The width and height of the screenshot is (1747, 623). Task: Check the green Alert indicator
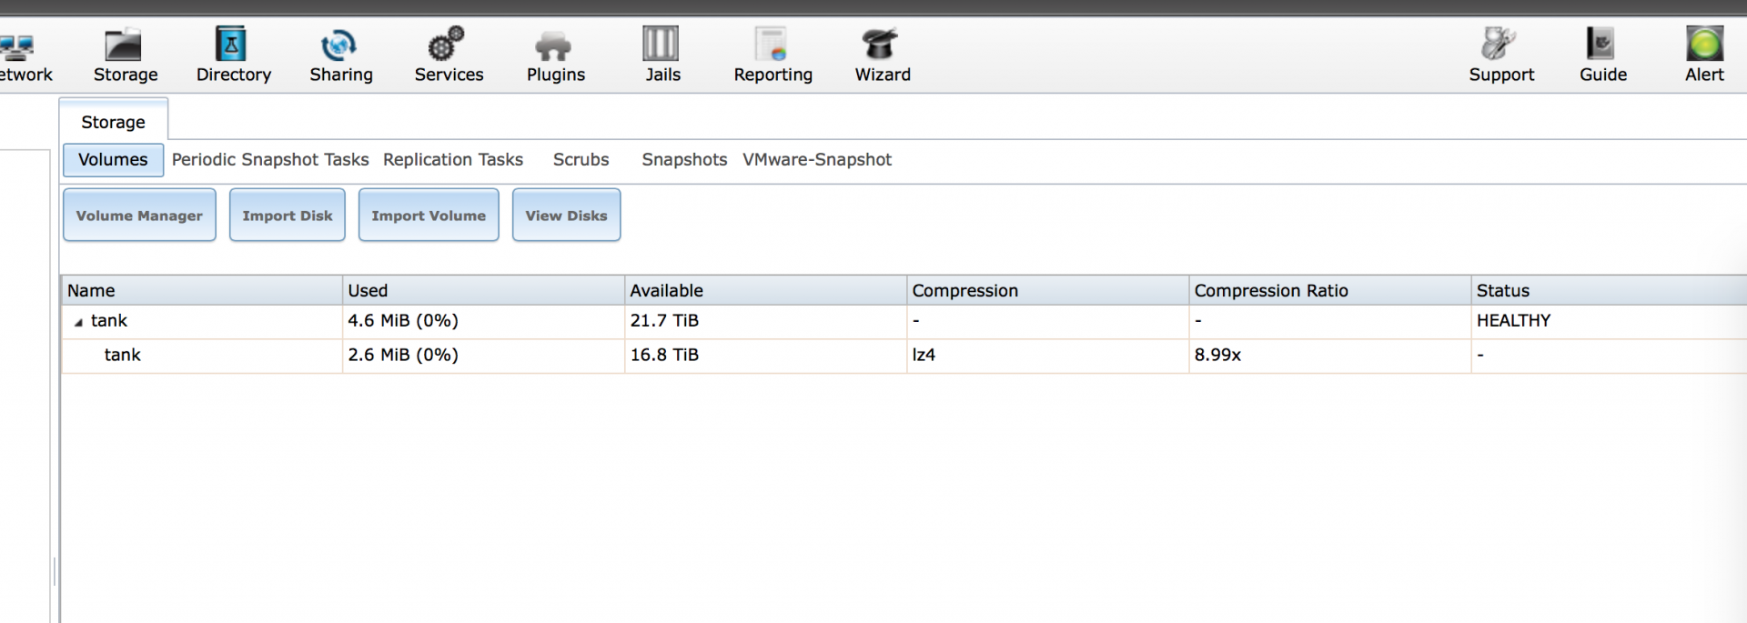[x=1704, y=44]
